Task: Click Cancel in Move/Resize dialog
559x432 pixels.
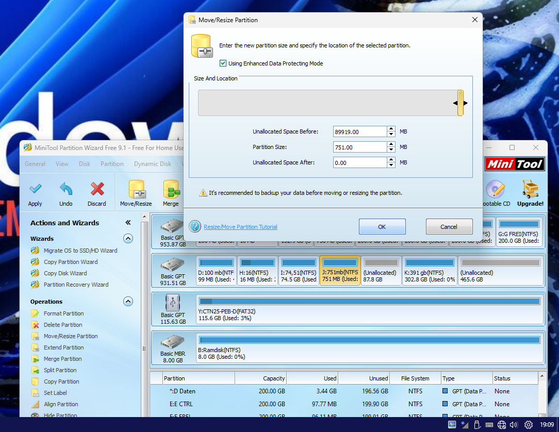Action: [449, 227]
